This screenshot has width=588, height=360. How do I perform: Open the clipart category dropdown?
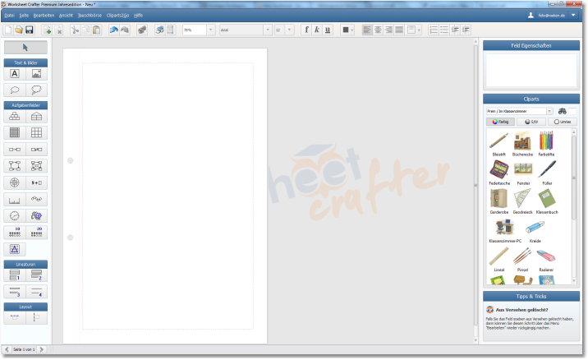(549, 111)
